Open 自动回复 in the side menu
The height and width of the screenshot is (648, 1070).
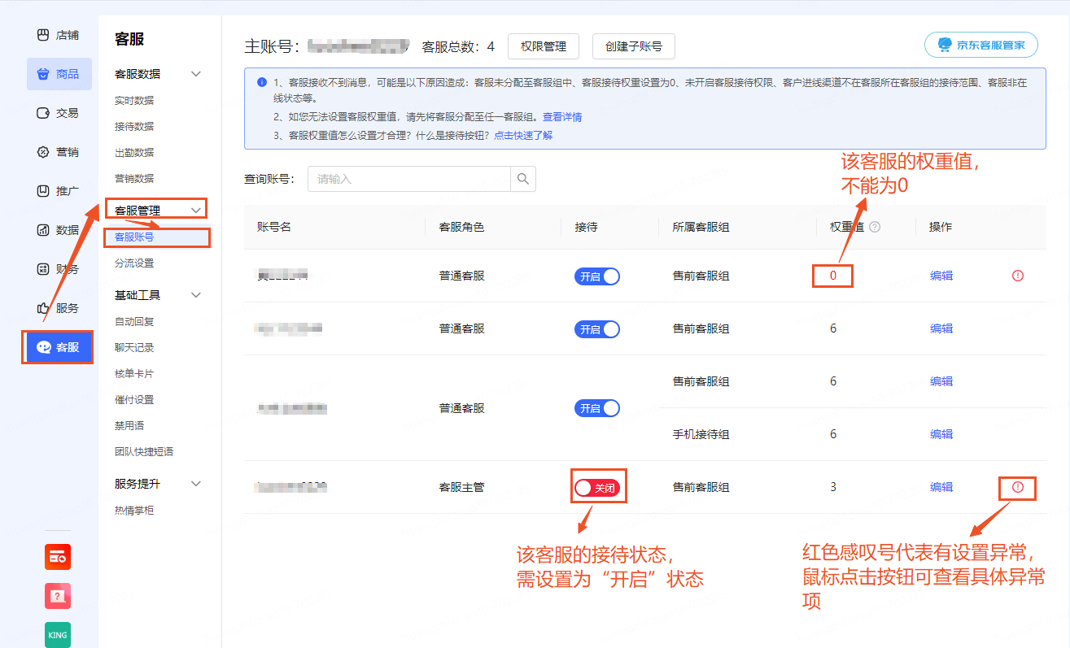point(134,322)
